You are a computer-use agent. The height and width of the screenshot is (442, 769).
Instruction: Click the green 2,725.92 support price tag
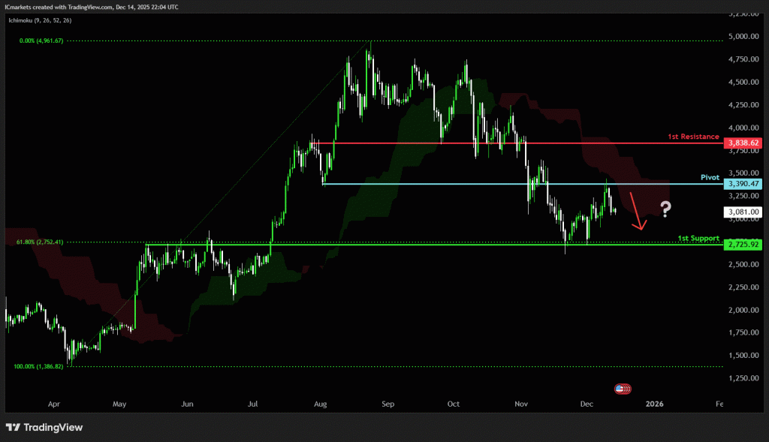pyautogui.click(x=743, y=245)
